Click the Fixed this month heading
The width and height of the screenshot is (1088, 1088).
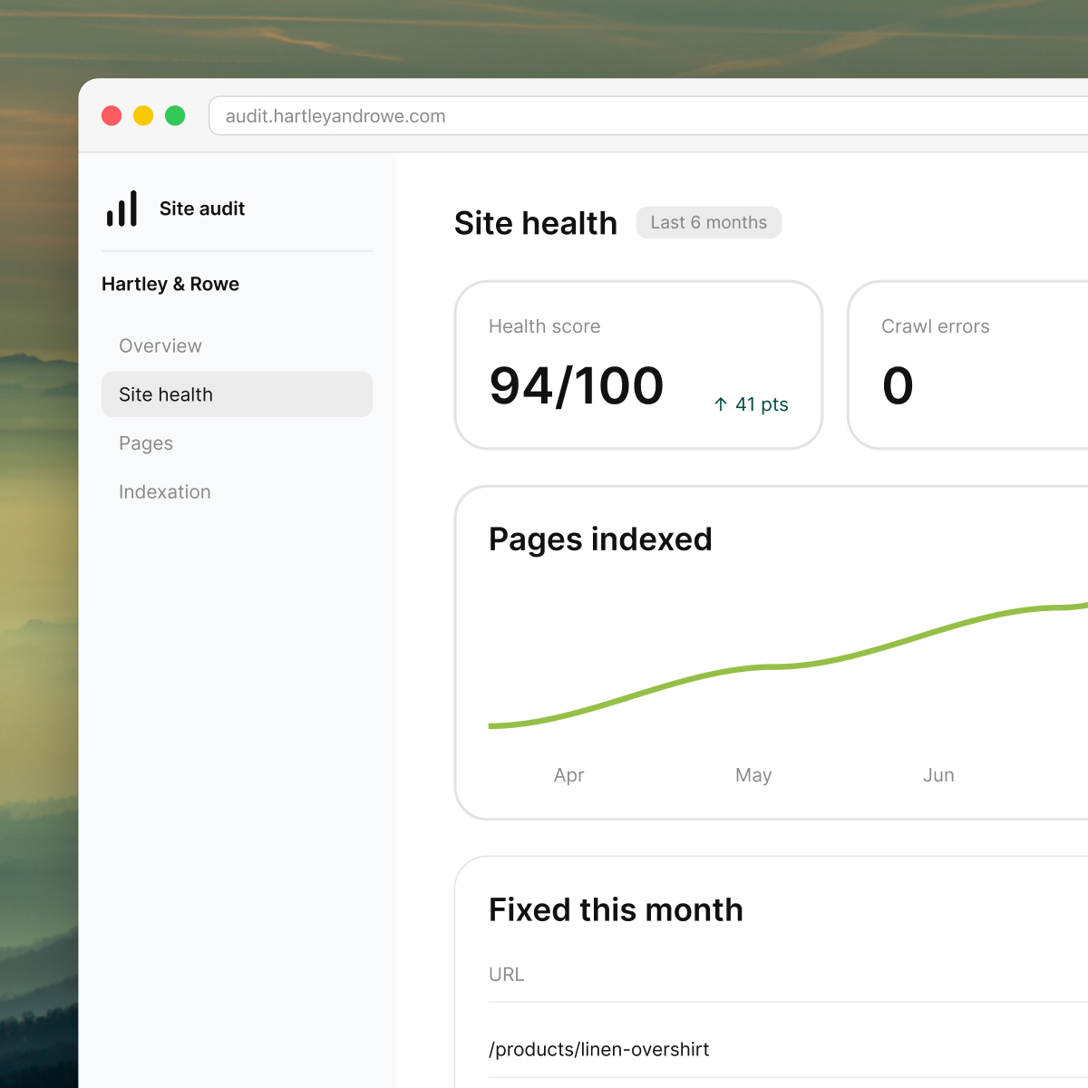(x=616, y=910)
